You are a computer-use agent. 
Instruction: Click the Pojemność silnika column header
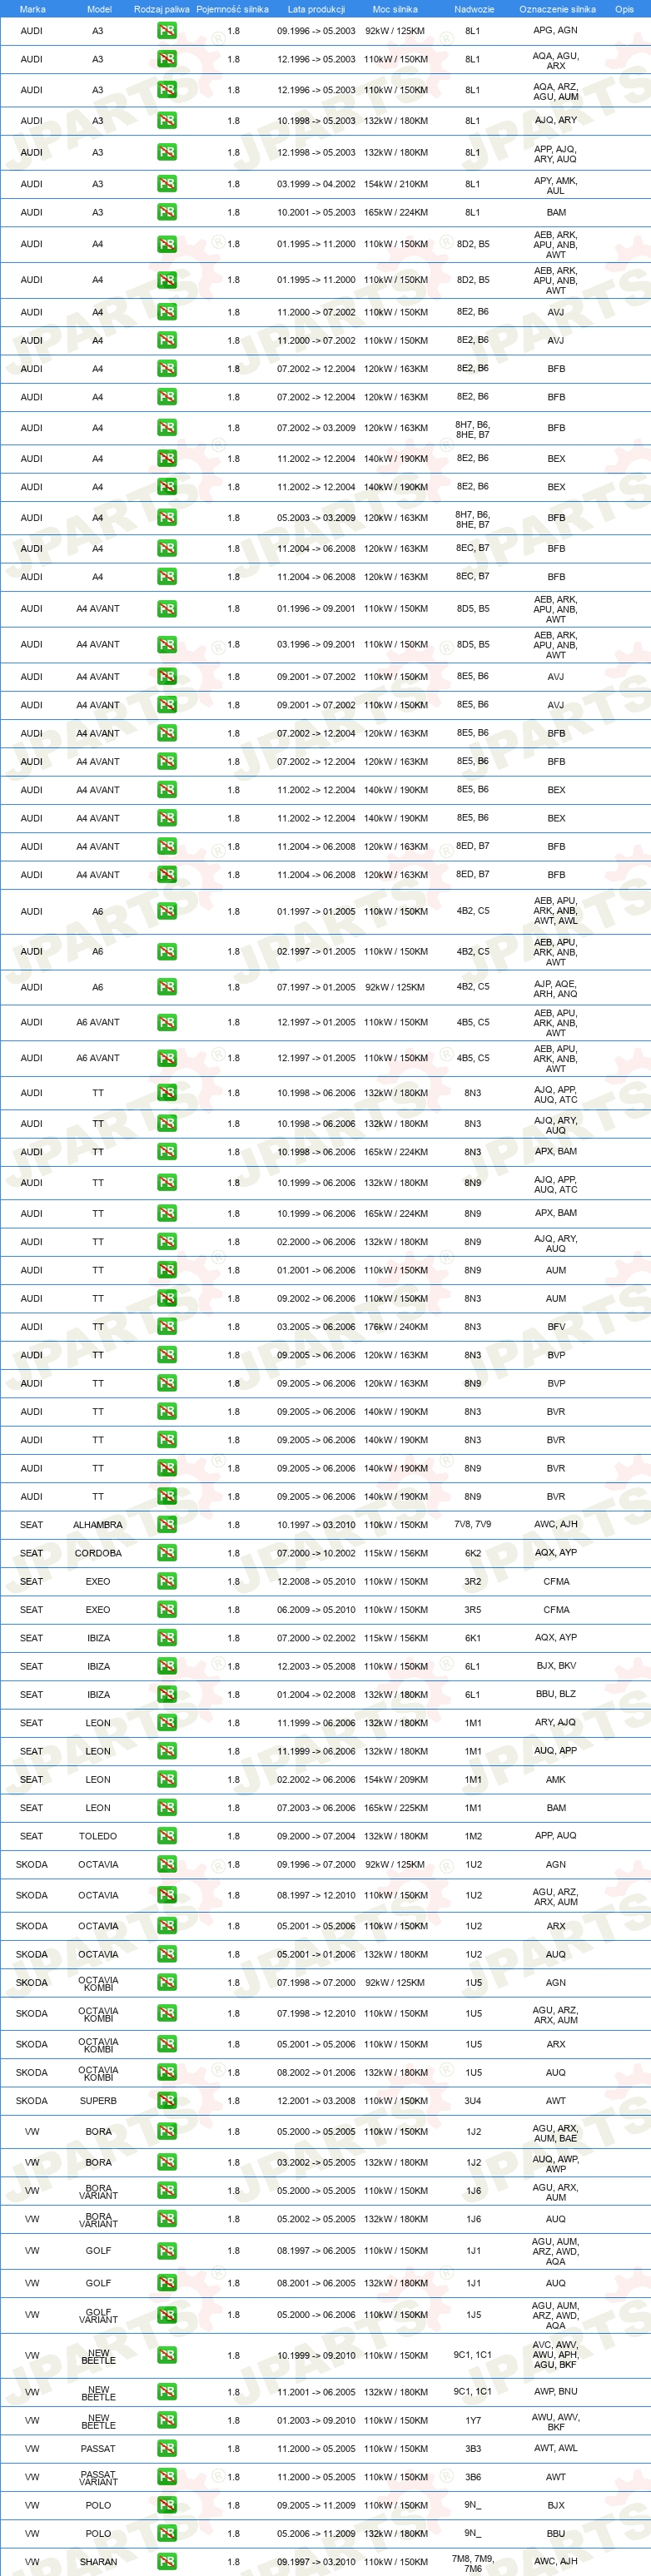232,9
